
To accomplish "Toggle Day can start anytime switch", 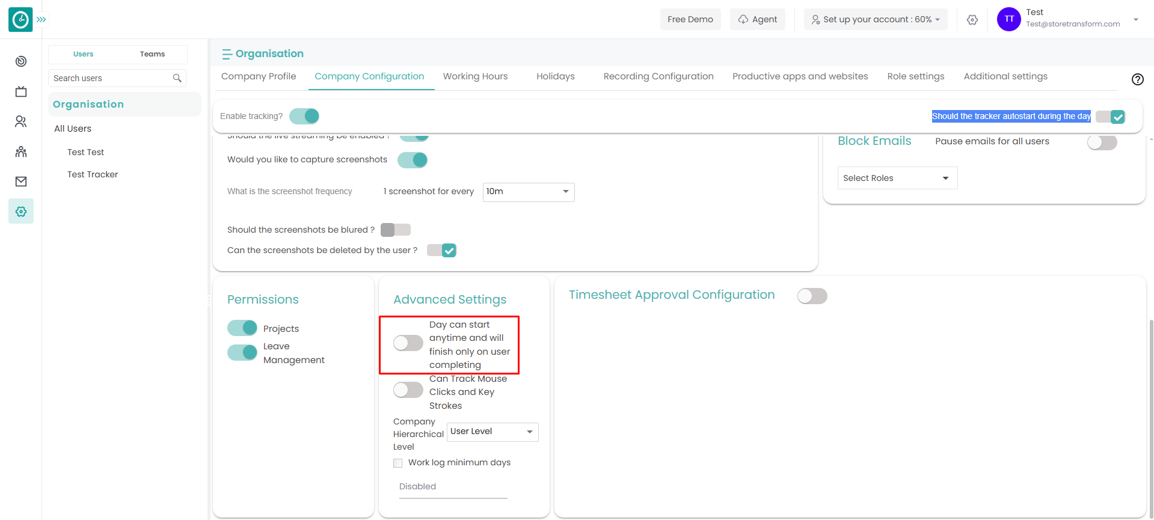I will tap(408, 343).
